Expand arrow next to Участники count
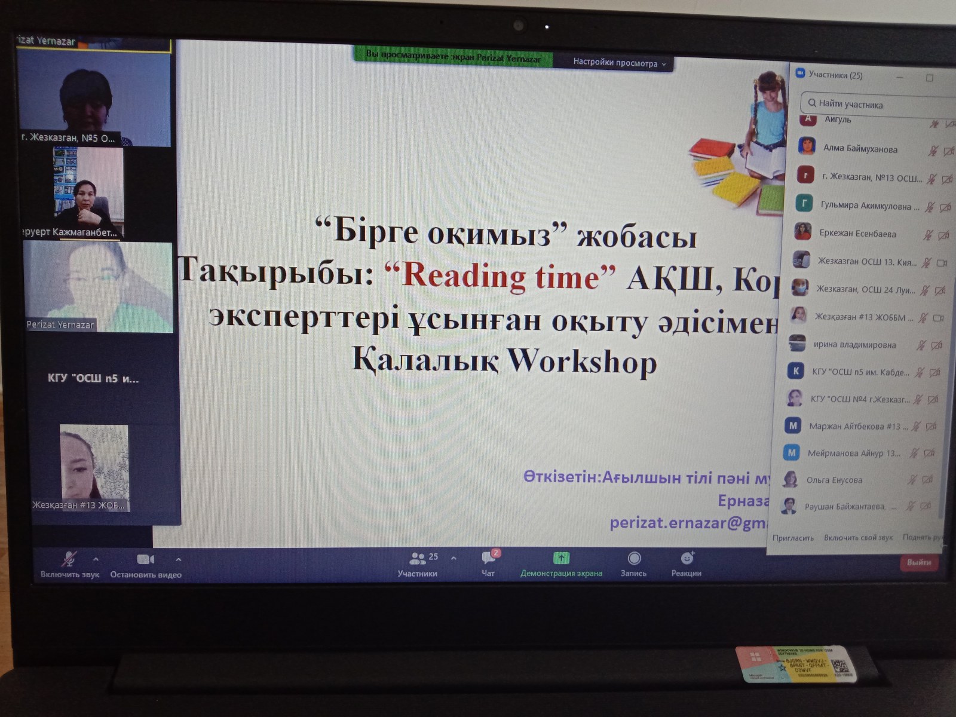The width and height of the screenshot is (956, 717). 454,558
